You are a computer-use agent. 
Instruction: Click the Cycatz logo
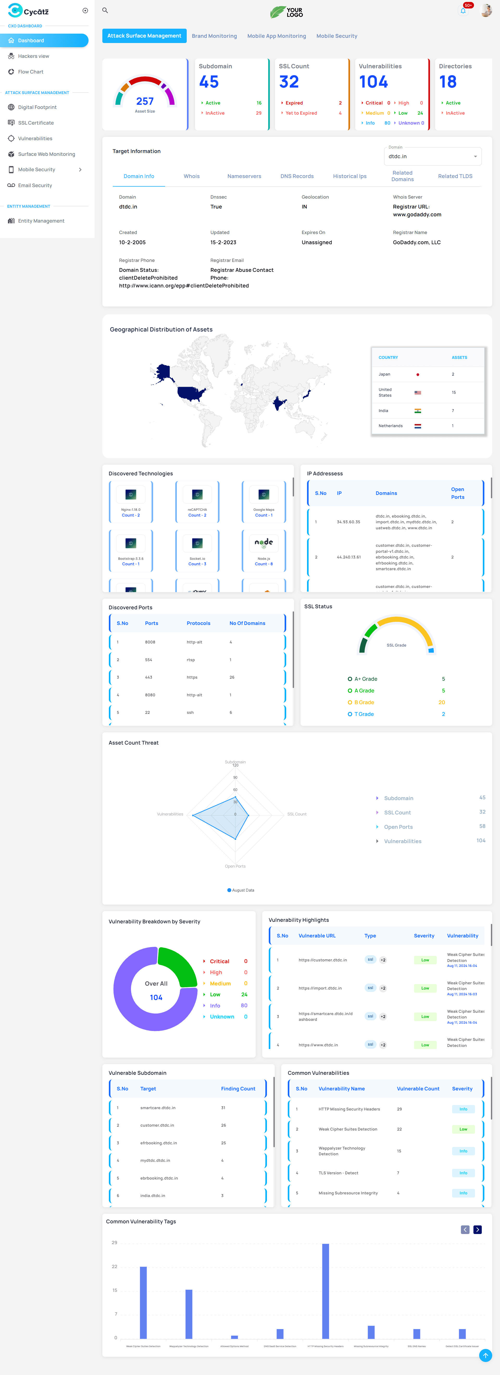[x=28, y=10]
